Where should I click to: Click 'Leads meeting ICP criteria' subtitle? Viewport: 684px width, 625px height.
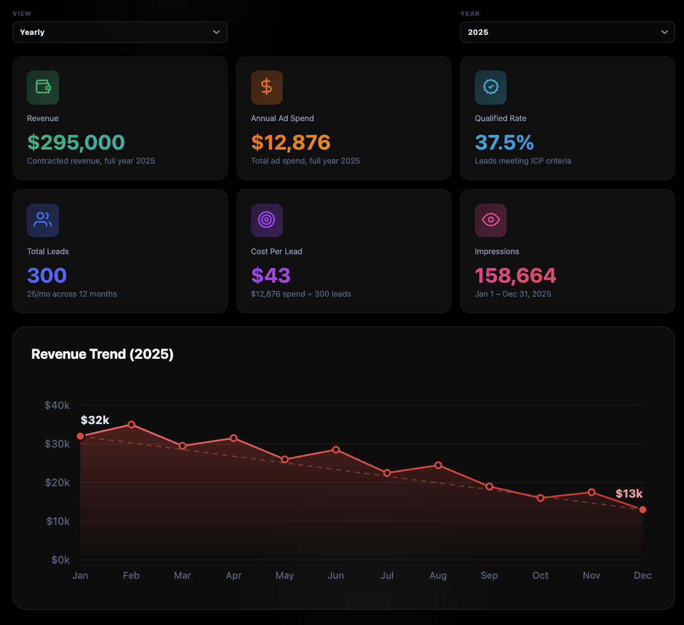coord(522,161)
